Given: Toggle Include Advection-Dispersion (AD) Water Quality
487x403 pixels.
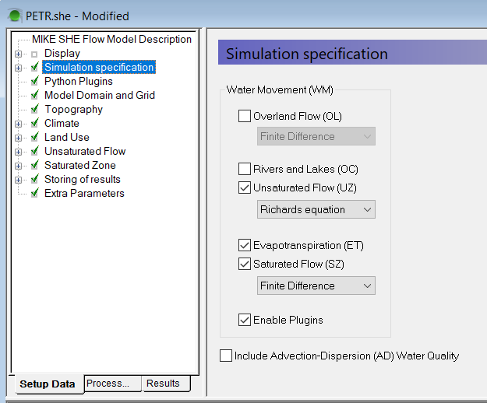Looking at the screenshot, I should point(226,356).
